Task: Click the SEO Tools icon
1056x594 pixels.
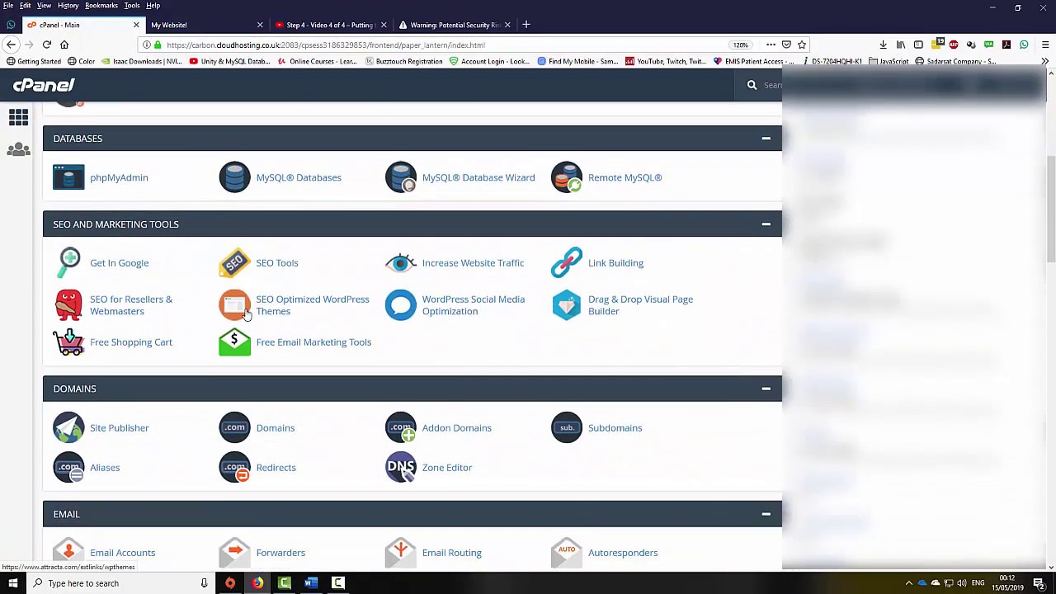Action: click(234, 263)
